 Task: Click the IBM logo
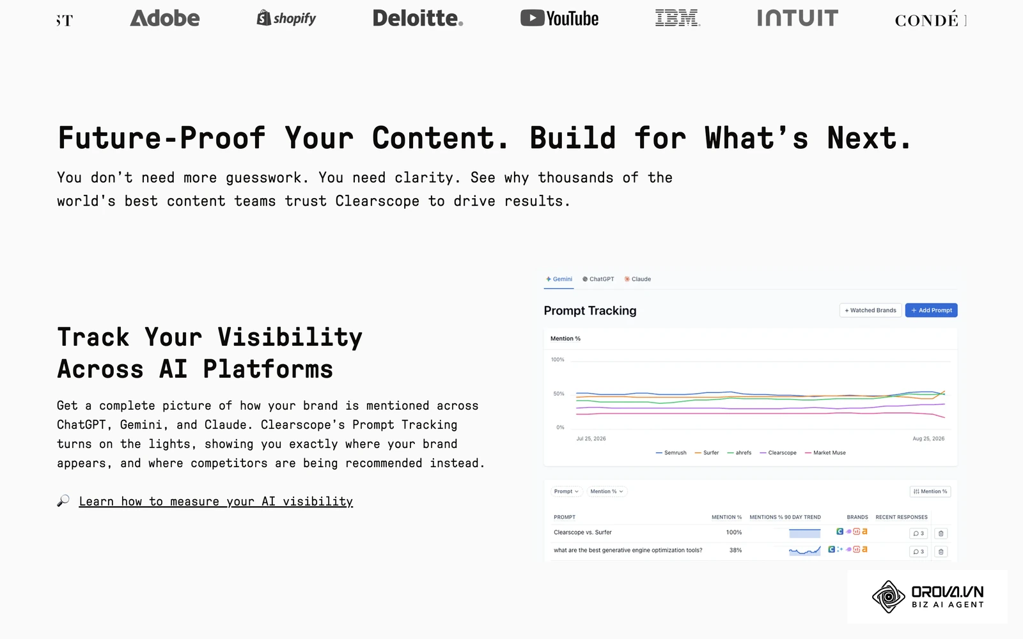(678, 18)
